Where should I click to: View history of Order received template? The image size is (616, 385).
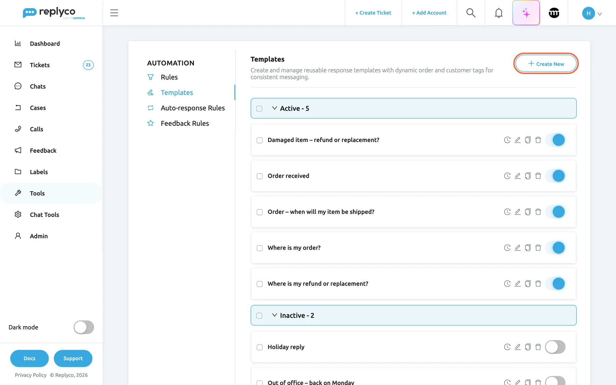pyautogui.click(x=507, y=176)
